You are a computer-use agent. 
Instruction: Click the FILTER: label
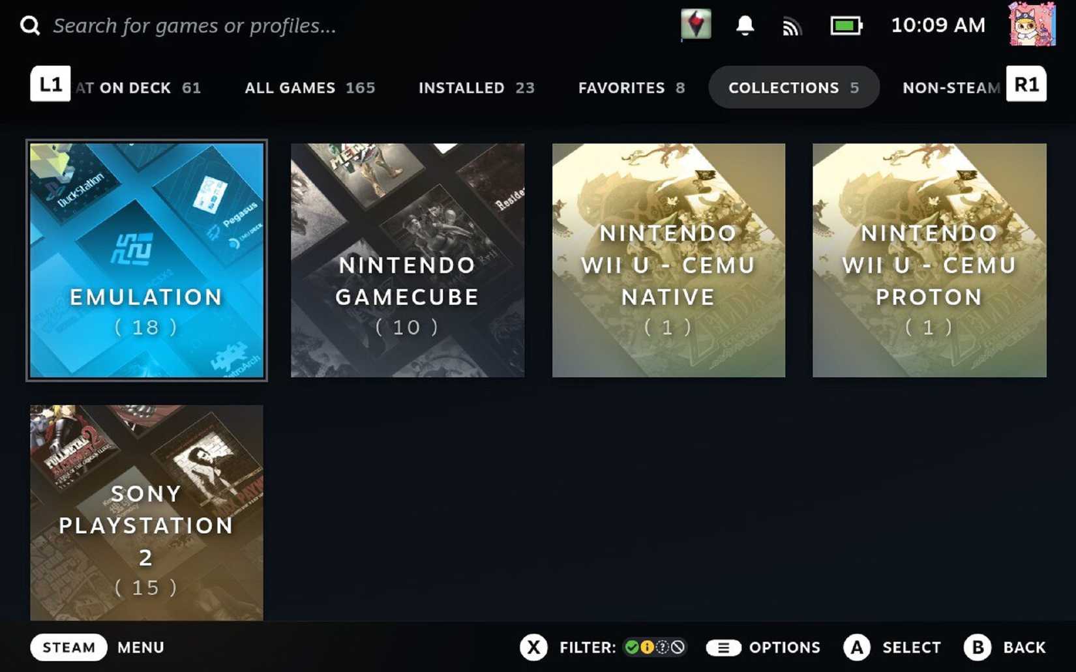tap(588, 647)
